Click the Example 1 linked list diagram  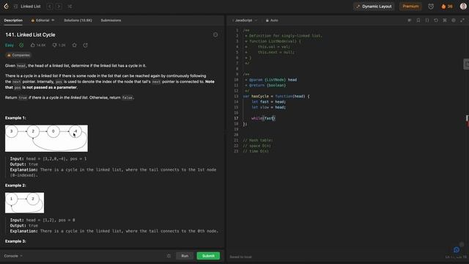[x=46, y=139]
